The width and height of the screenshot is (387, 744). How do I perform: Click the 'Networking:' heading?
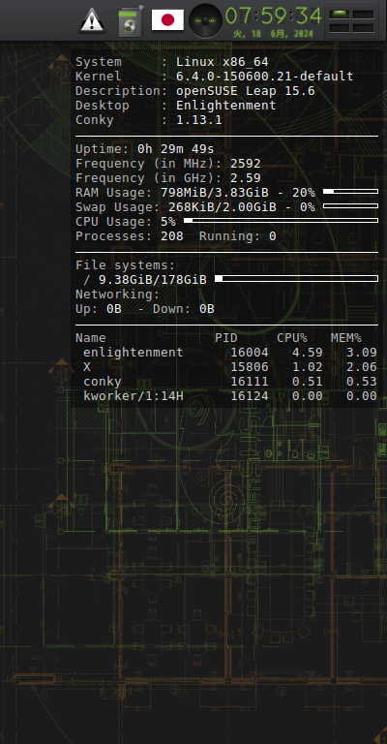pos(118,294)
